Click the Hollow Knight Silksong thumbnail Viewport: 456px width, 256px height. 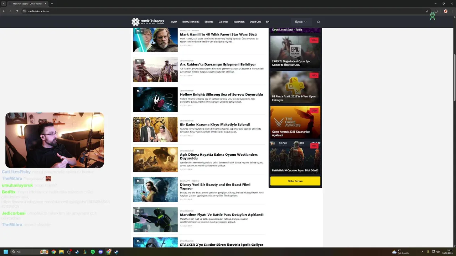tap(155, 100)
